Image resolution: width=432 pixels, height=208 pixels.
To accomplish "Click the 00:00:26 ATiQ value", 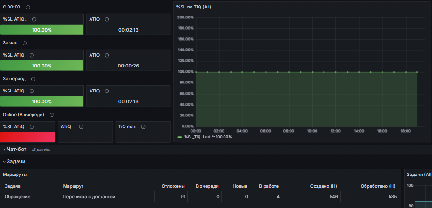I will click(x=128, y=66).
